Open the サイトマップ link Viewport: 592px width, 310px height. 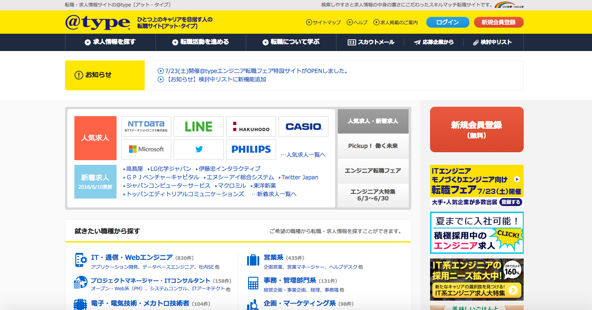pyautogui.click(x=323, y=22)
